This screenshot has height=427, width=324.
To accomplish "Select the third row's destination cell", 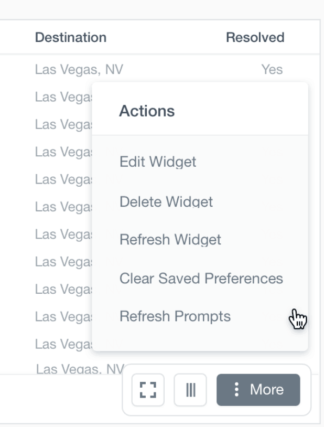I will point(63,124).
